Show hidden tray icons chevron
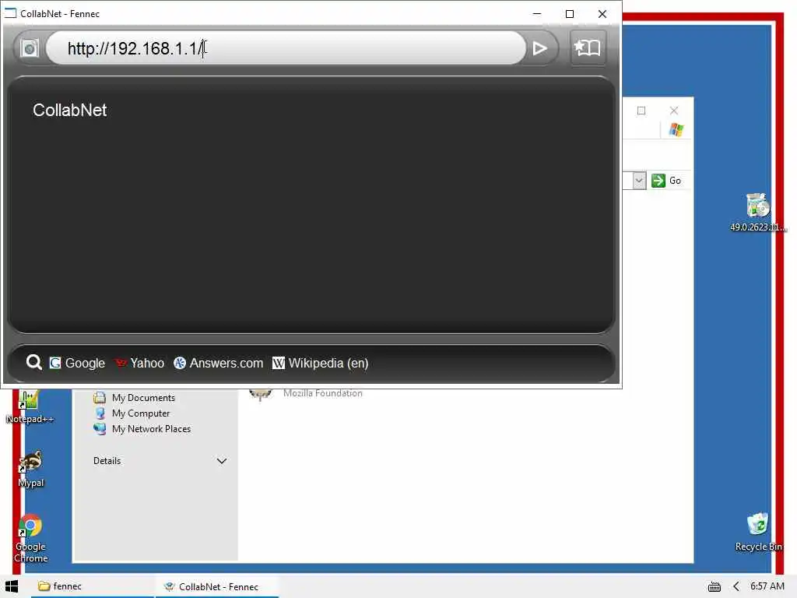 (736, 587)
